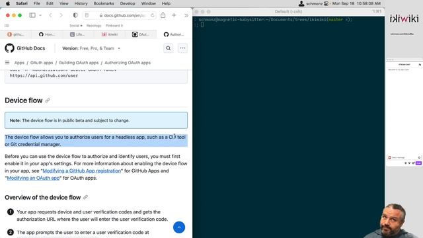Switch to the Hom... tab
The width and height of the screenshot is (423, 238).
point(47,34)
